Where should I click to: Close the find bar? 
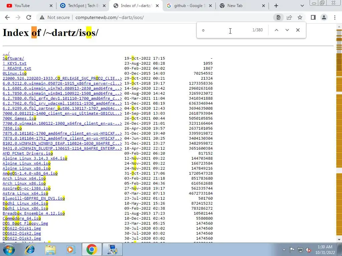pos(298,30)
